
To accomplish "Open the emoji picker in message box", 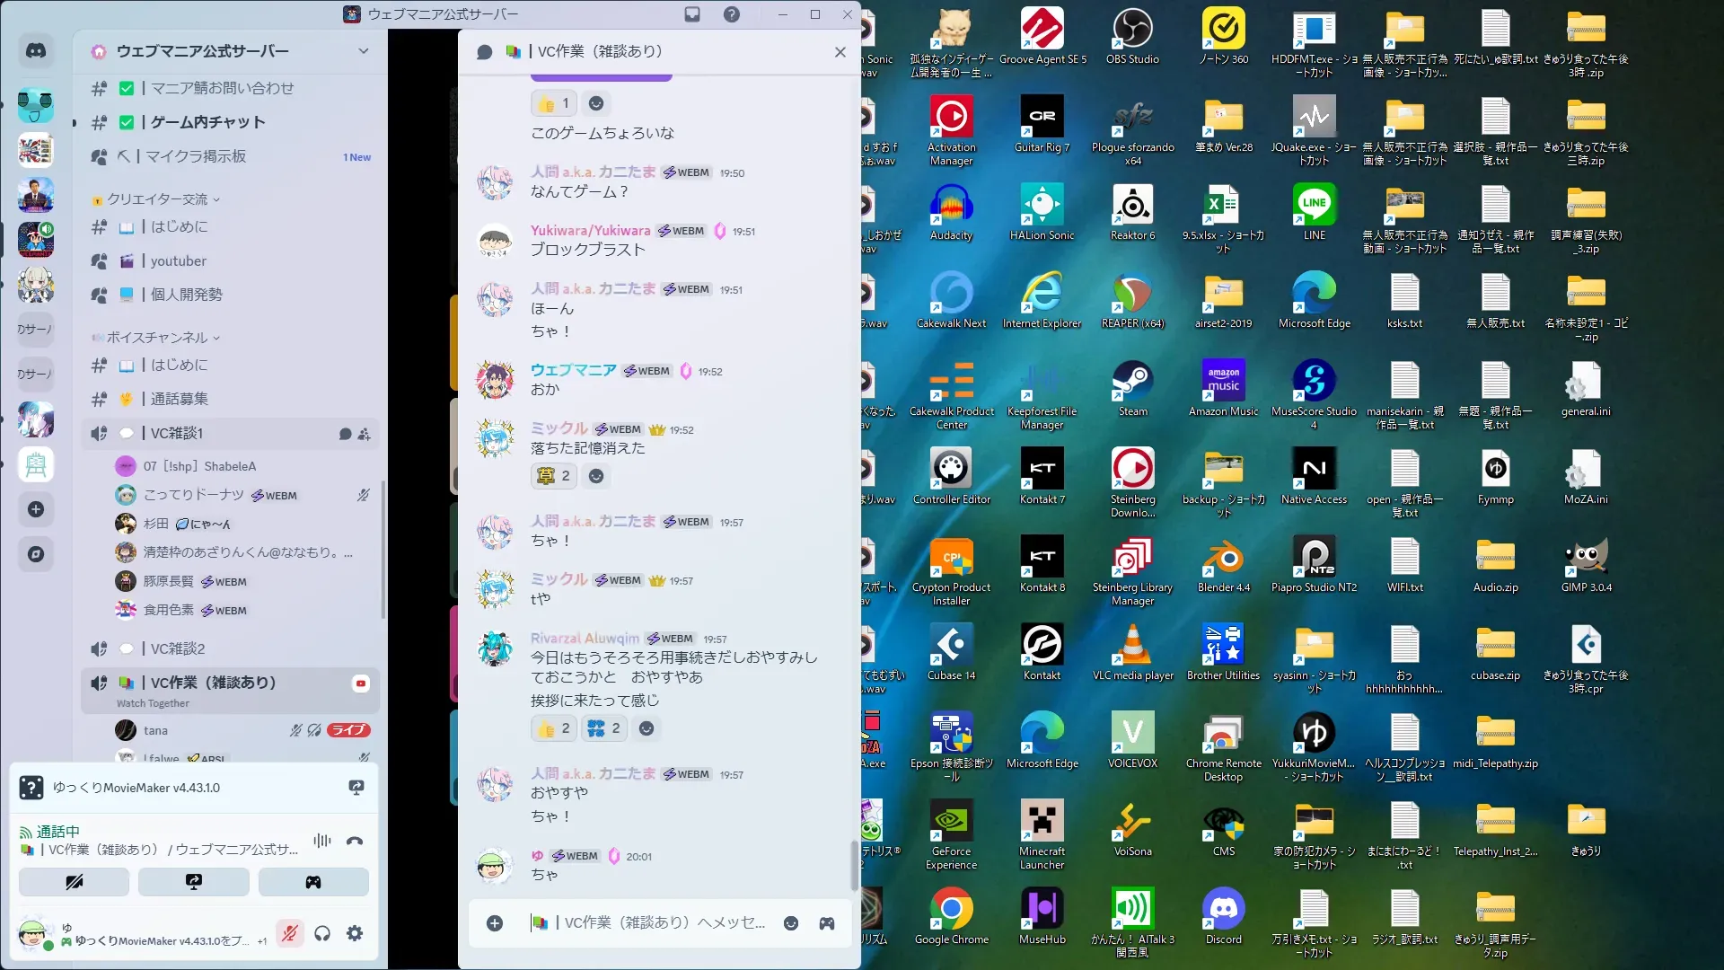I will click(791, 923).
